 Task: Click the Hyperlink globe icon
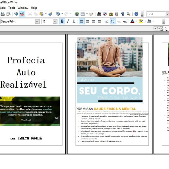pos(77,14)
